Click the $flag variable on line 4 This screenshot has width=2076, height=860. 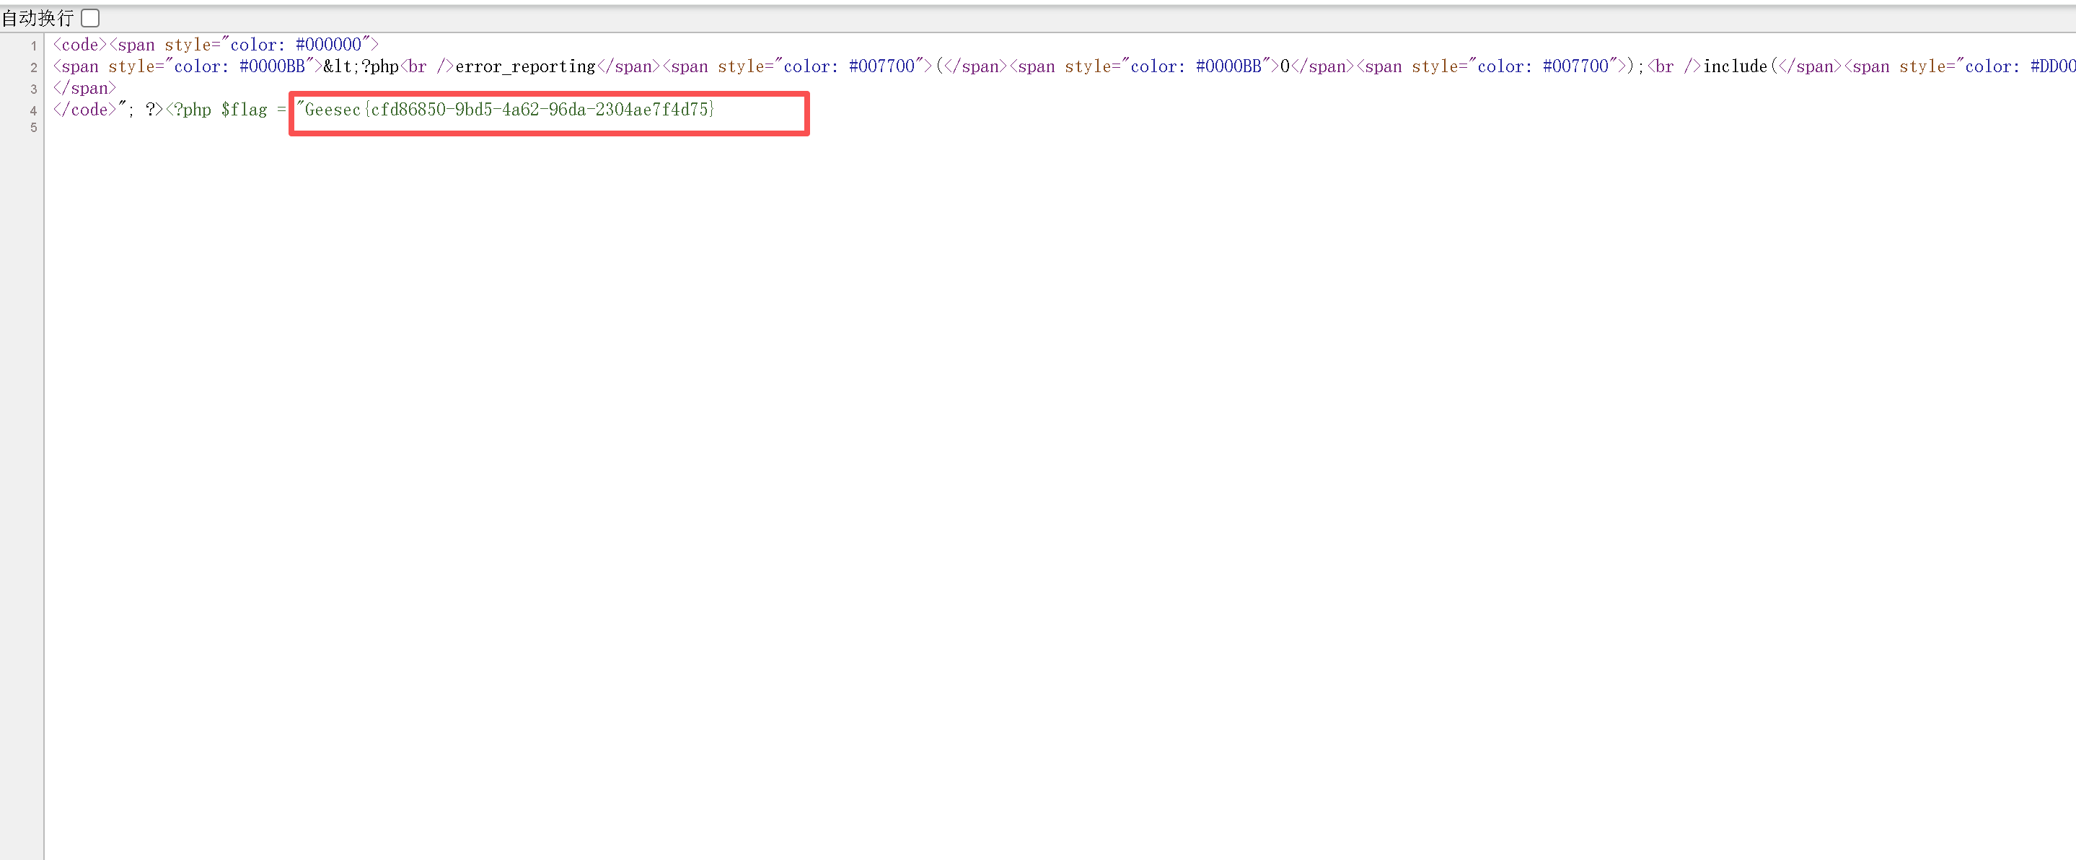[x=245, y=110]
